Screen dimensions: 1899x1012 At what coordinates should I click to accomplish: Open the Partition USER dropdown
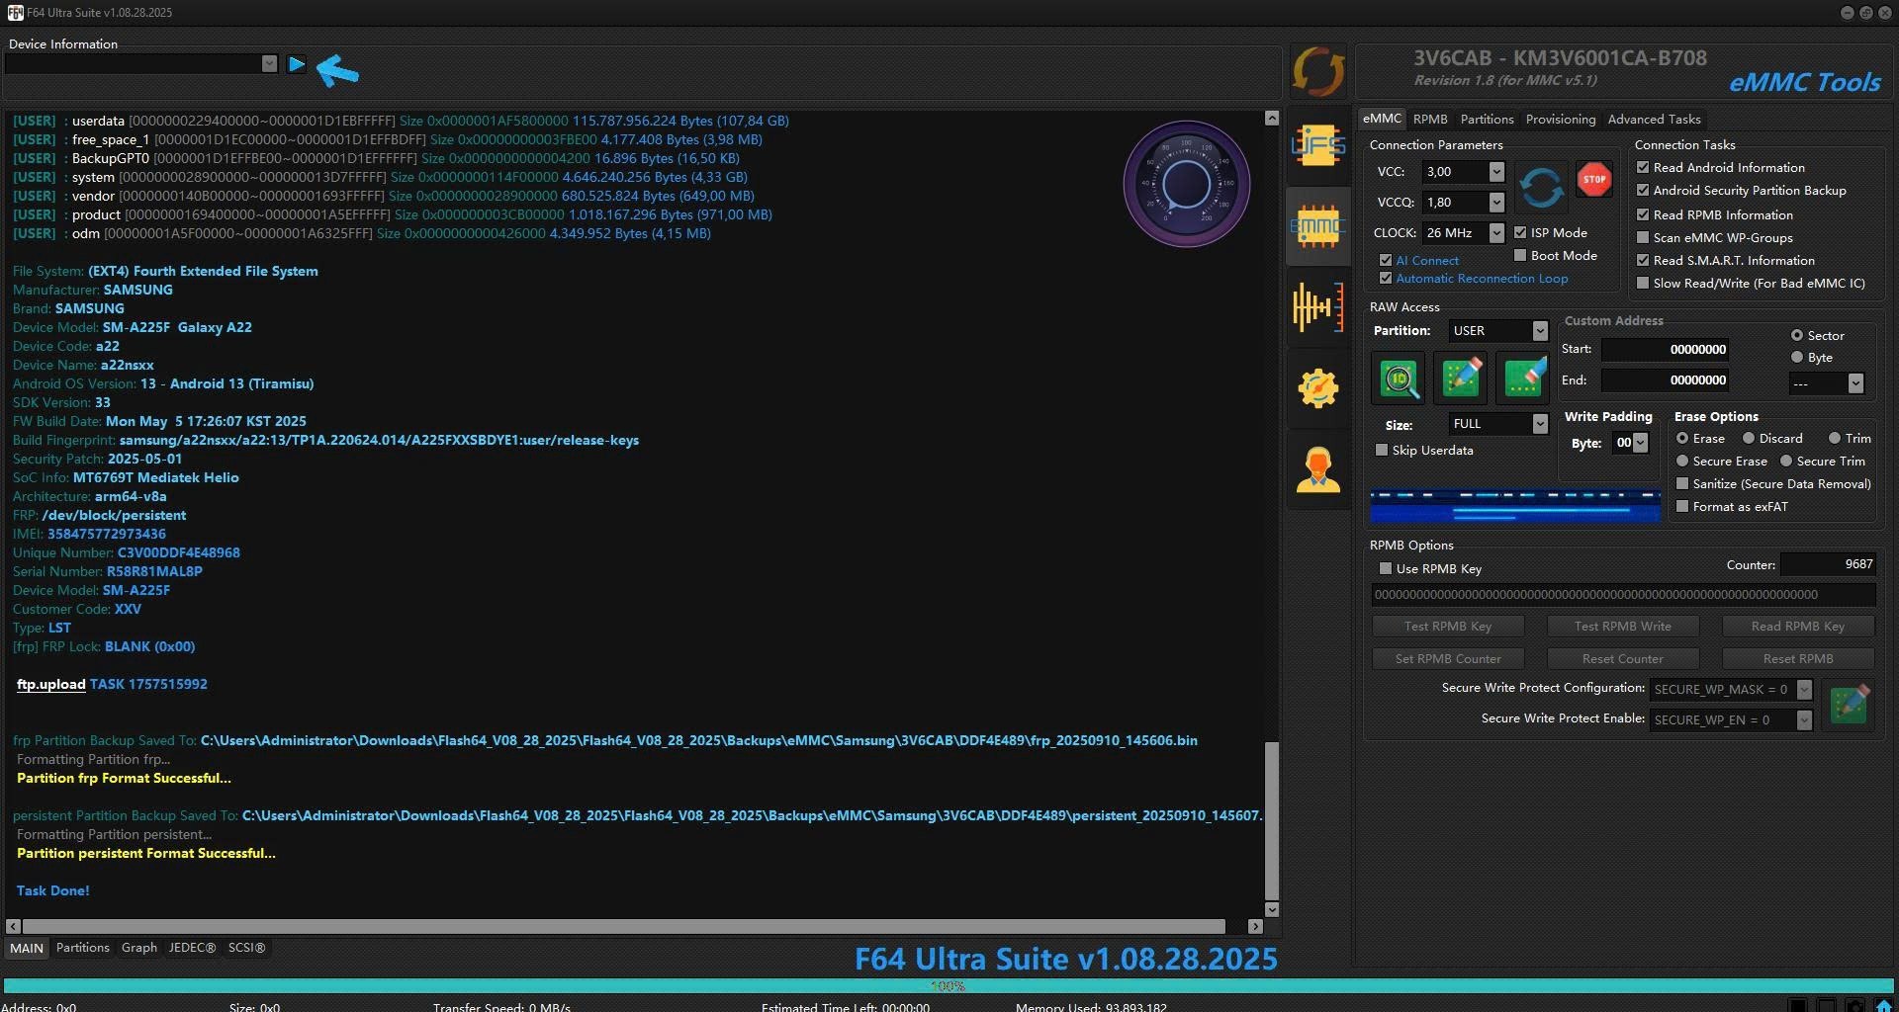1540,331
